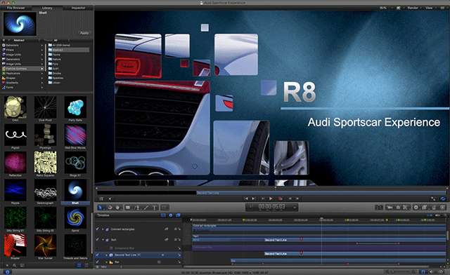The image size is (450, 275).
Task: Open the canvas zoom level dropdown
Action: tap(385, 8)
